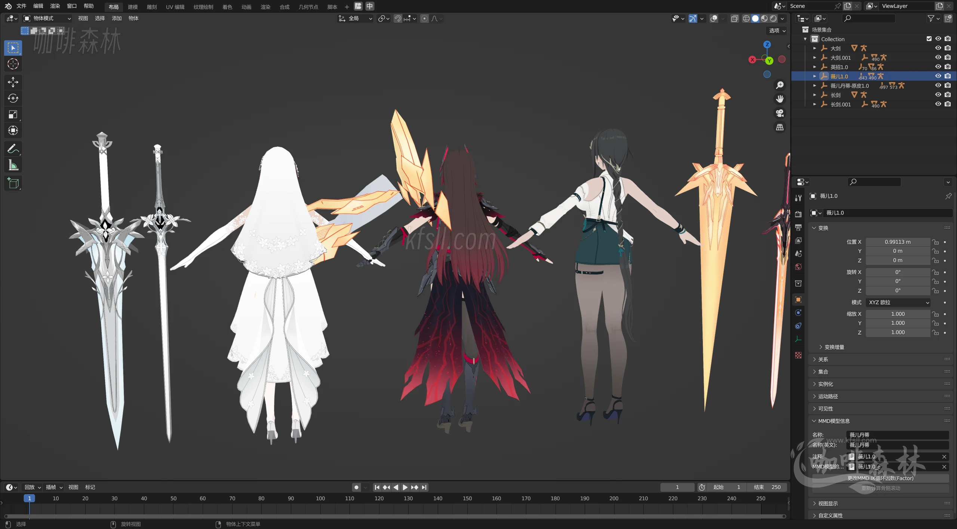This screenshot has width=957, height=529.
Task: Open the Output properties tab
Action: [x=798, y=227]
